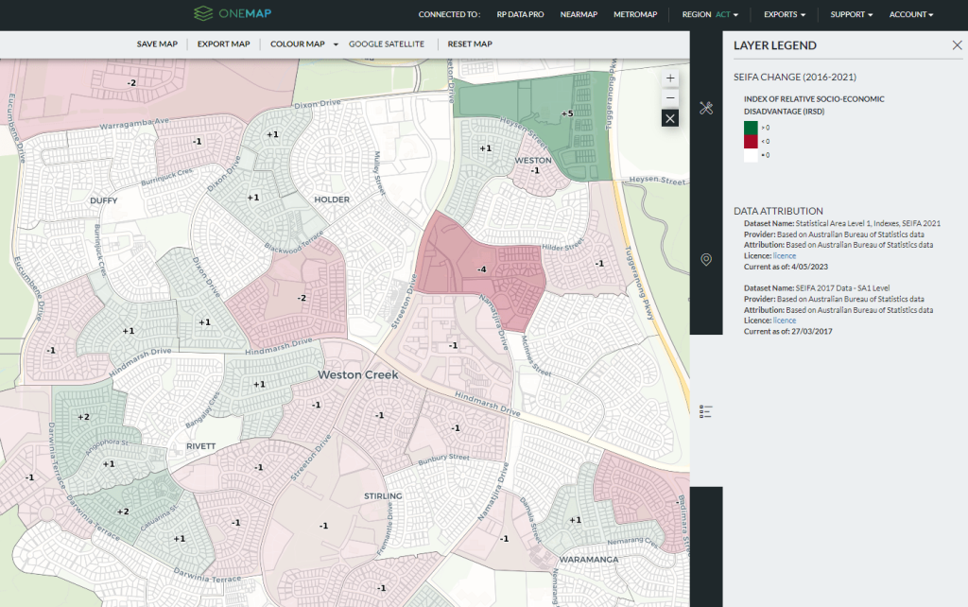The image size is (968, 607).
Task: Click the zoom in icon on map
Action: pos(669,78)
